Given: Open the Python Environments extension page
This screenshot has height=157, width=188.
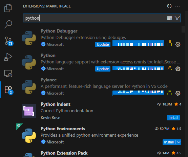Looking at the screenshot, I should coord(63,129).
